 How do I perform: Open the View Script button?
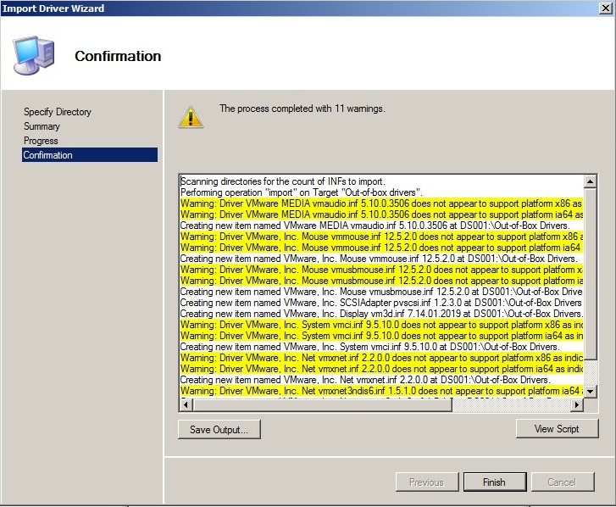tap(556, 429)
